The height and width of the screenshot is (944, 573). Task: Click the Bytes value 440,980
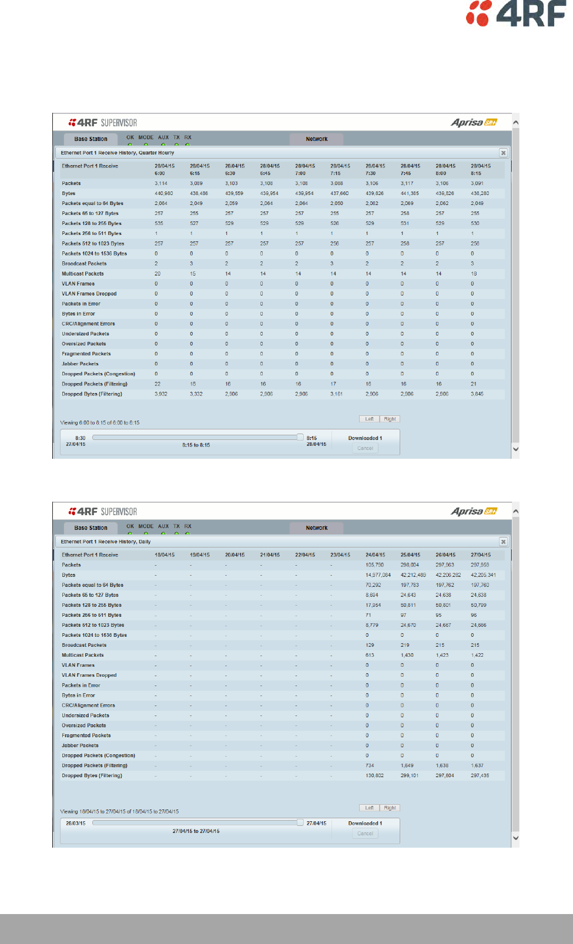coord(164,193)
